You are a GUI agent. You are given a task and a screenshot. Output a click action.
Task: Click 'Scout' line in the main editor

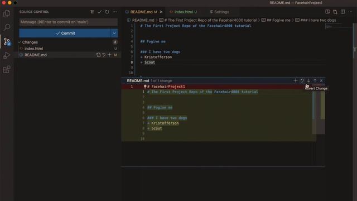click(149, 62)
